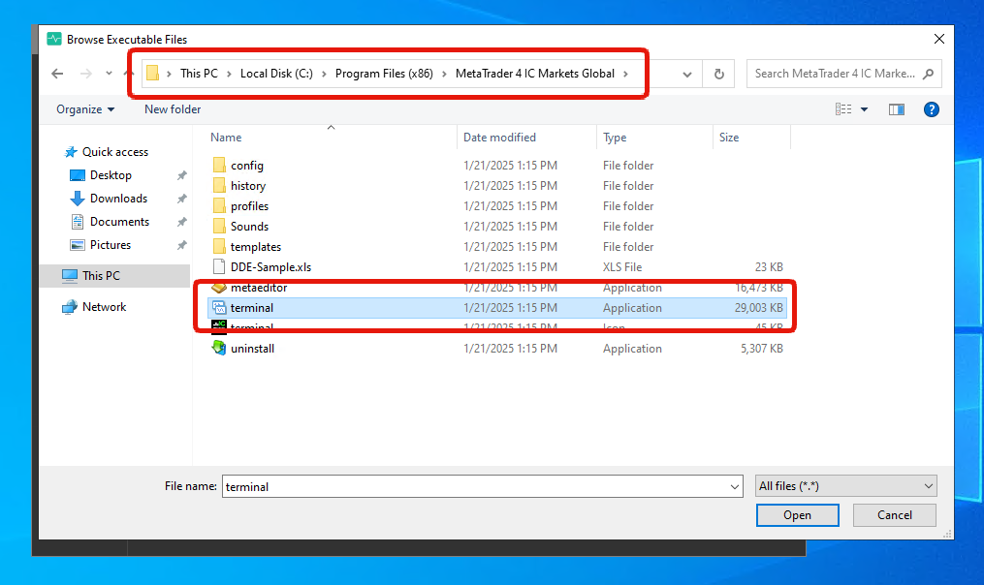The image size is (984, 585).
Task: Open Pictures in the navigation pane
Action: [x=111, y=244]
